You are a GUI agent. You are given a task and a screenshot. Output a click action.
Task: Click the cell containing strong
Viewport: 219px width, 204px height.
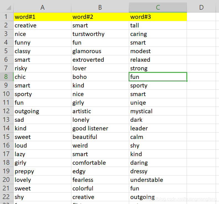(158, 68)
